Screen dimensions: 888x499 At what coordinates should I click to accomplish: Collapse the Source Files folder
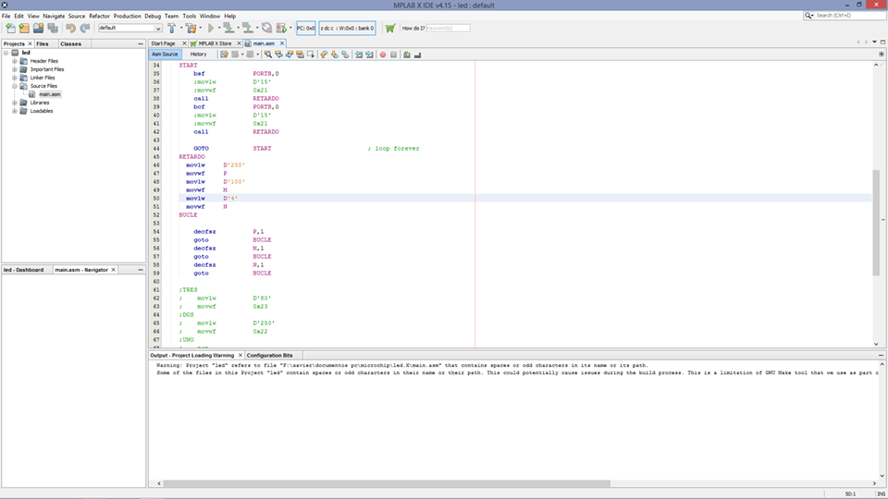15,86
